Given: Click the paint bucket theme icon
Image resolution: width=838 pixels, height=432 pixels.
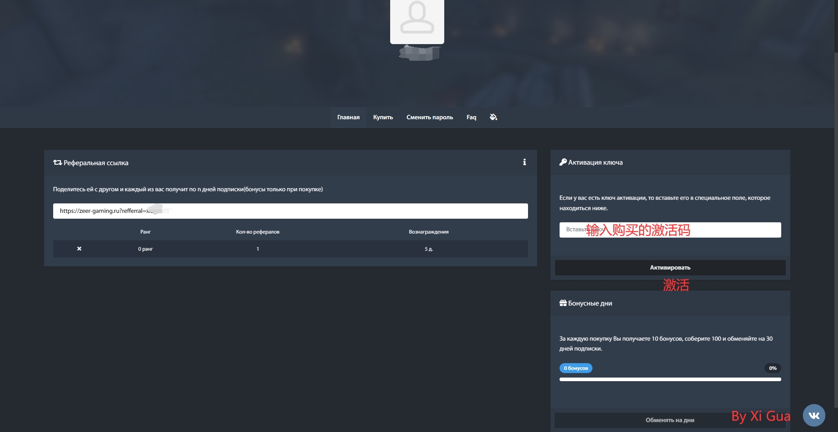Looking at the screenshot, I should pos(493,117).
